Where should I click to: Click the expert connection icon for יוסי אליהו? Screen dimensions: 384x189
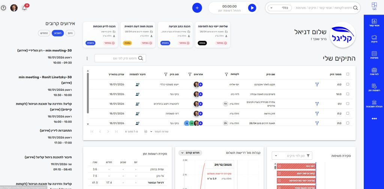[x=138, y=84]
